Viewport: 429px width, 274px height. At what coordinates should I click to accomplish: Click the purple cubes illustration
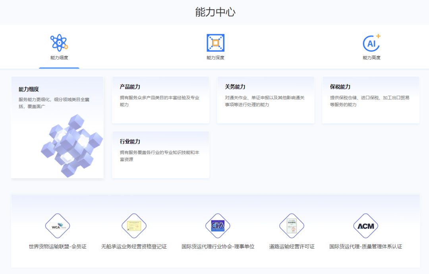click(71, 145)
